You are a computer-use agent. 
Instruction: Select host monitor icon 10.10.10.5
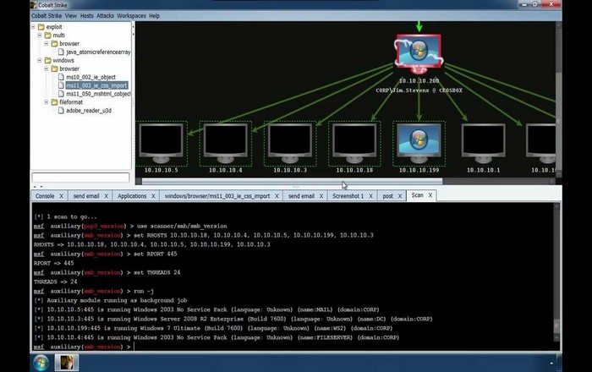(162, 144)
